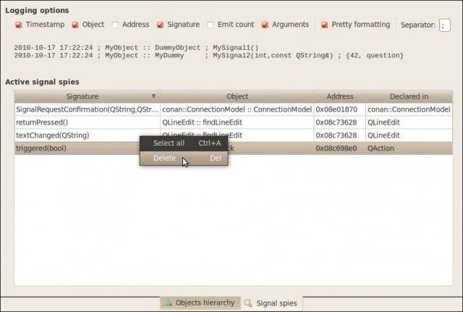Viewport: 463px width, 312px height.
Task: Click the Declared in column header
Action: point(408,96)
